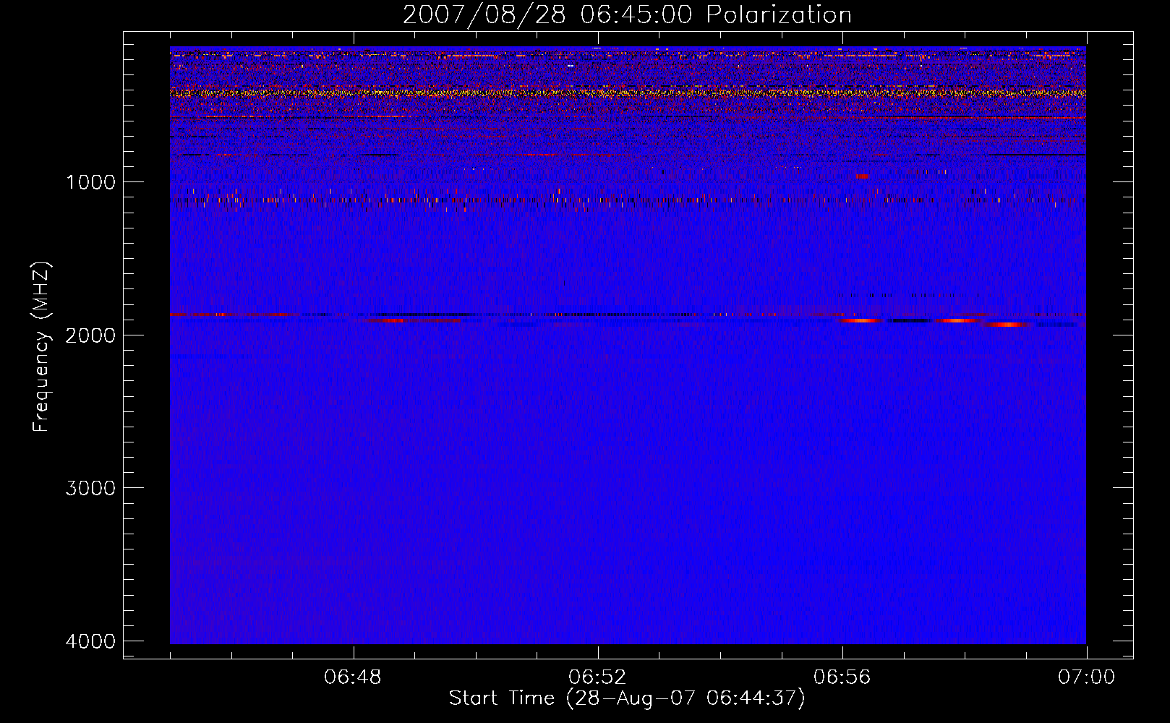Click the 4000 frequency tick label
1170x723 pixels.
(90, 641)
